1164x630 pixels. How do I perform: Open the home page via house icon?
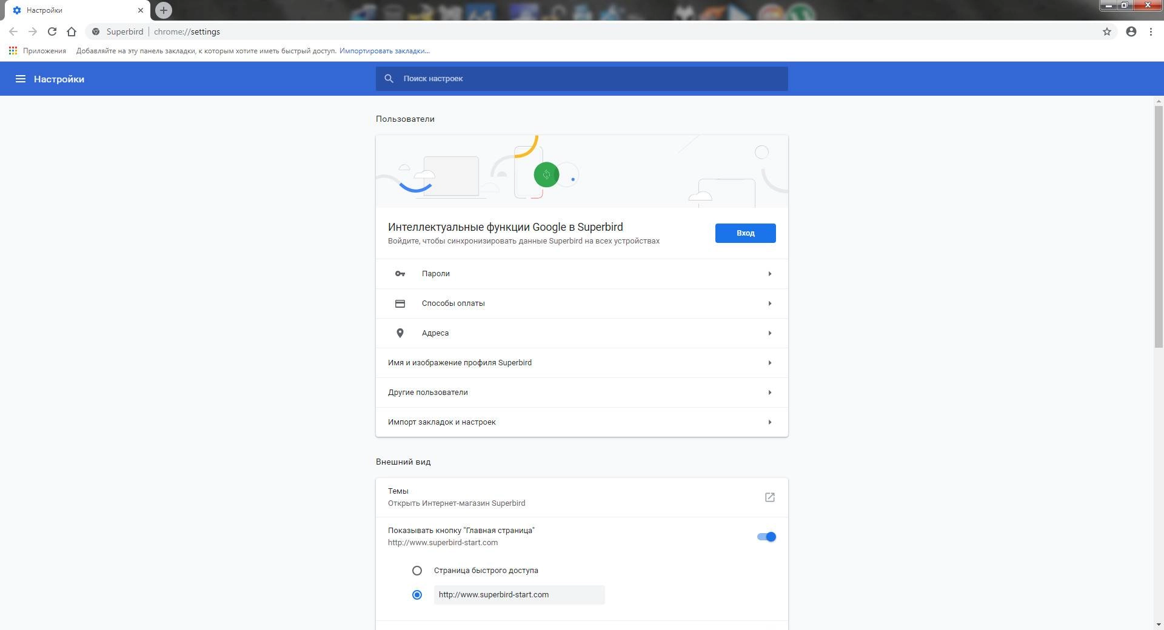coord(72,31)
